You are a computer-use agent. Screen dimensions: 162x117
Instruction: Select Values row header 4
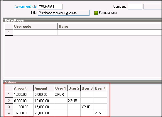(9, 113)
